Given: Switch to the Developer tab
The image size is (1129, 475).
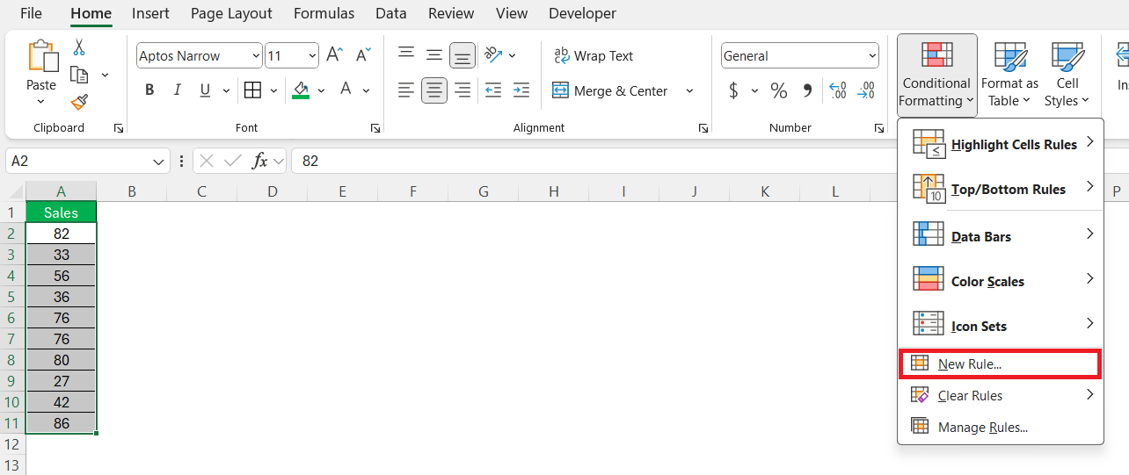Looking at the screenshot, I should pyautogui.click(x=582, y=13).
